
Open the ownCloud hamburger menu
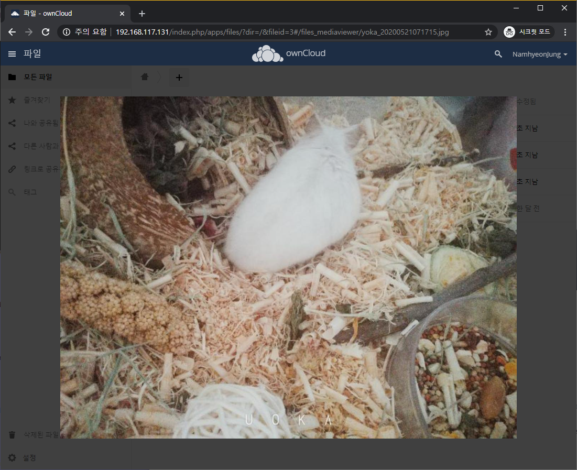coord(12,54)
